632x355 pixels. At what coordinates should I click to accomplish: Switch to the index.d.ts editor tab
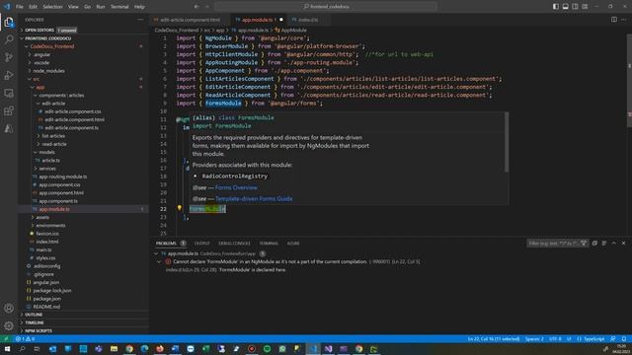(x=308, y=20)
